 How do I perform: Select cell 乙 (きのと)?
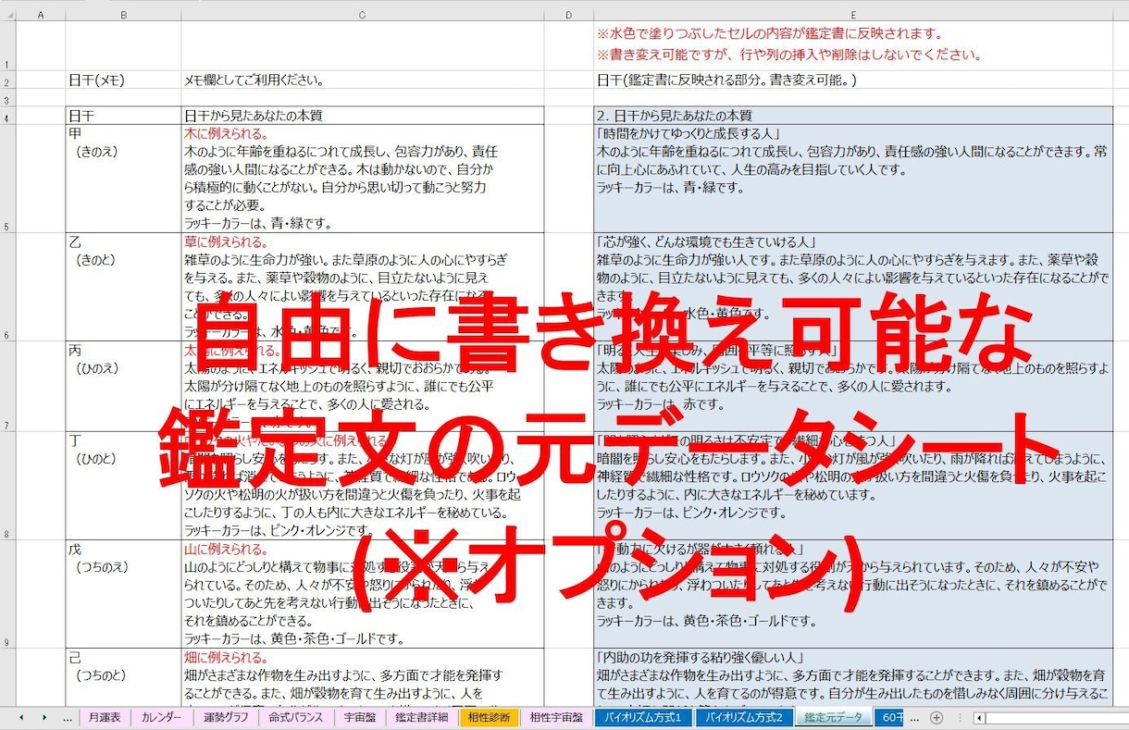(x=123, y=287)
